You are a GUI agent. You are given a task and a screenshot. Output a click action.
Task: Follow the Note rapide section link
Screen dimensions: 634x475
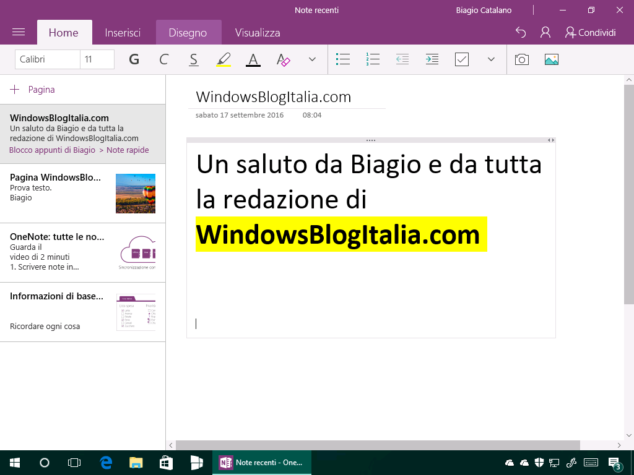(x=128, y=150)
